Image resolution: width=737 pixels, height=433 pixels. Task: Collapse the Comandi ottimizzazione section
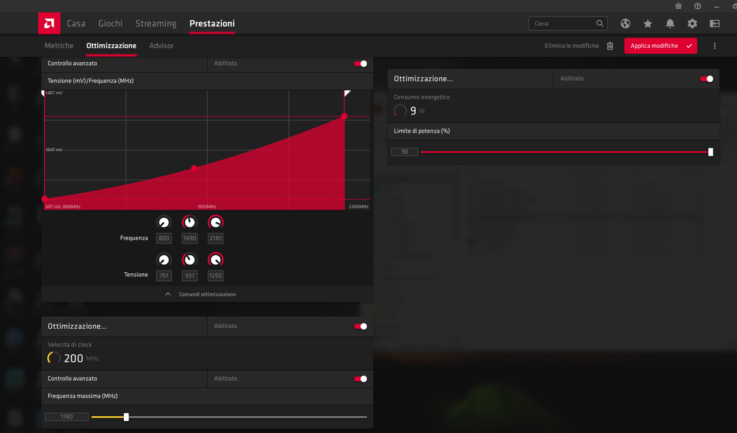point(201,294)
